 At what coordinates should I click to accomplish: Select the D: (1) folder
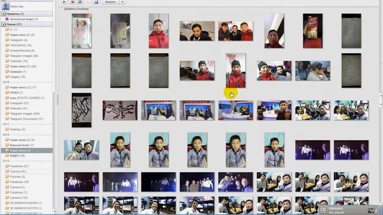coord(13,29)
